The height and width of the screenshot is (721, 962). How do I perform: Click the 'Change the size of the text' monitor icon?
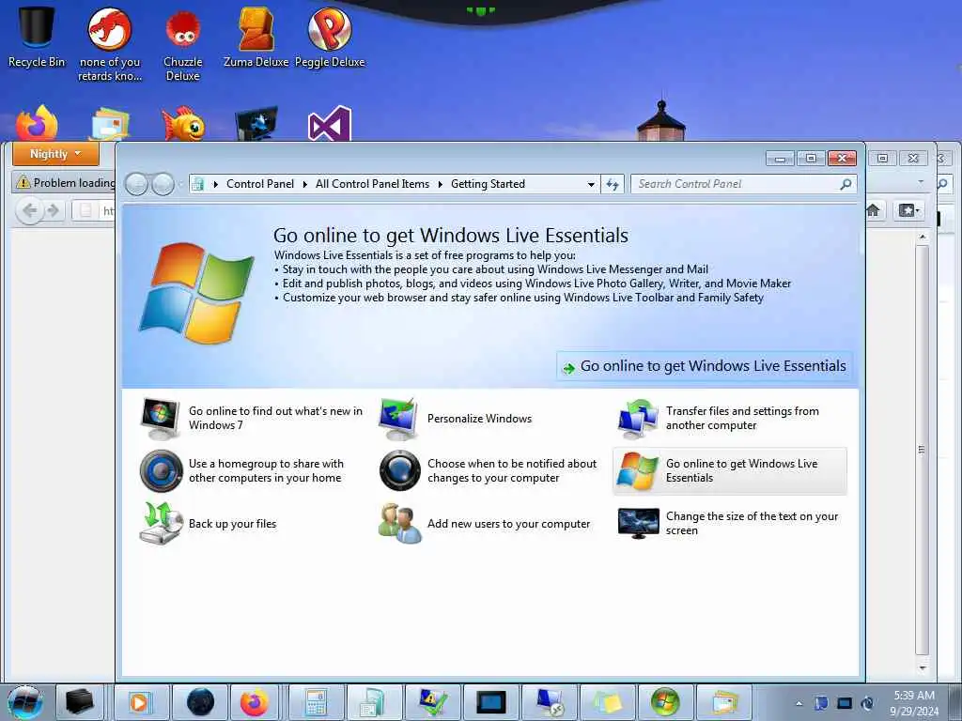[639, 524]
